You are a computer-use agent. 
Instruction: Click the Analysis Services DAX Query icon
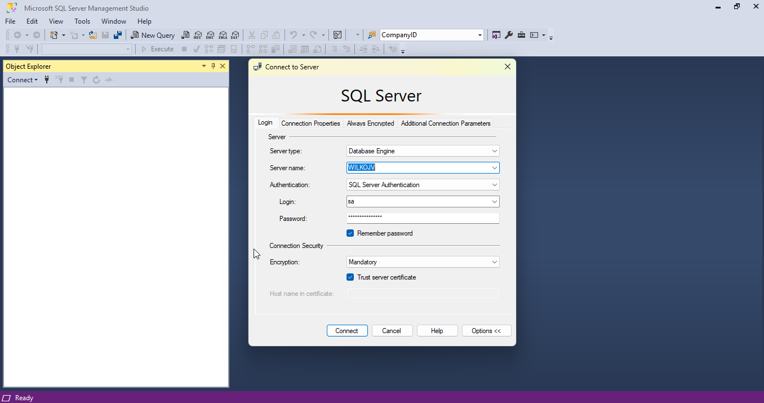tap(235, 35)
